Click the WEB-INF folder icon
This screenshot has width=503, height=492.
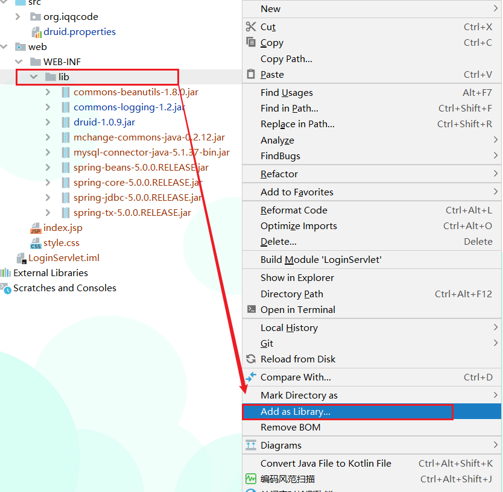point(36,61)
